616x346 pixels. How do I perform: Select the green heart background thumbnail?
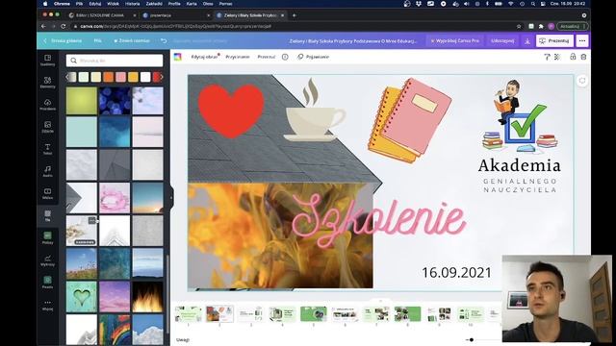81,297
